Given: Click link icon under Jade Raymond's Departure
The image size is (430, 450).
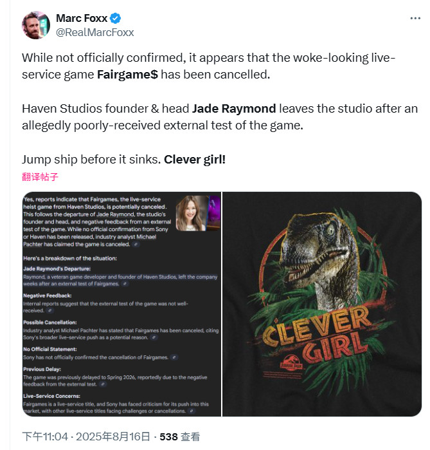Looking at the screenshot, I should 125,283.
